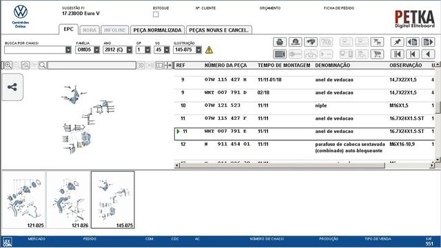The image size is (441, 248).
Task: Select part number WHT 007 791 D
Action: coord(225,92)
